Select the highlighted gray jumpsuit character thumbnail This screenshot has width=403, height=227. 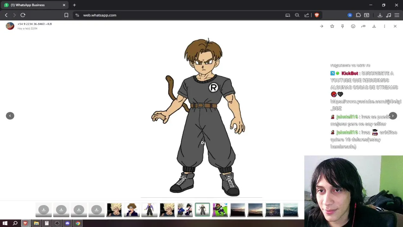tap(202, 210)
